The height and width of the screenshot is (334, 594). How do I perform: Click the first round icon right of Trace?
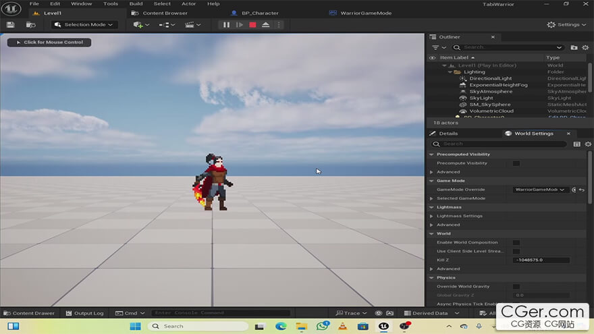[x=379, y=313]
